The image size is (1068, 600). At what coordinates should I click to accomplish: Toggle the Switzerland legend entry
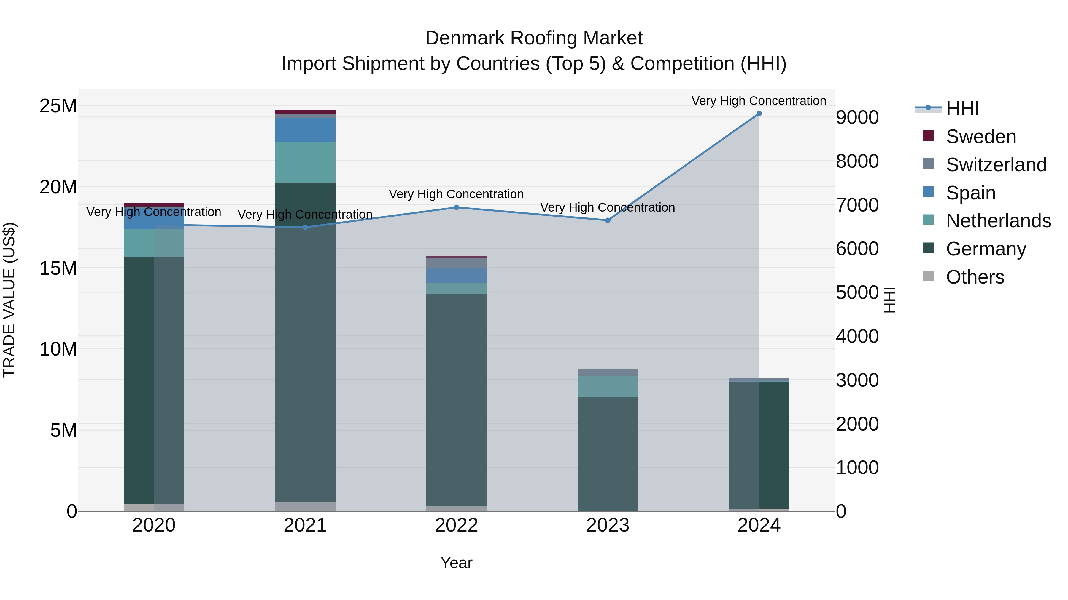pyautogui.click(x=985, y=165)
